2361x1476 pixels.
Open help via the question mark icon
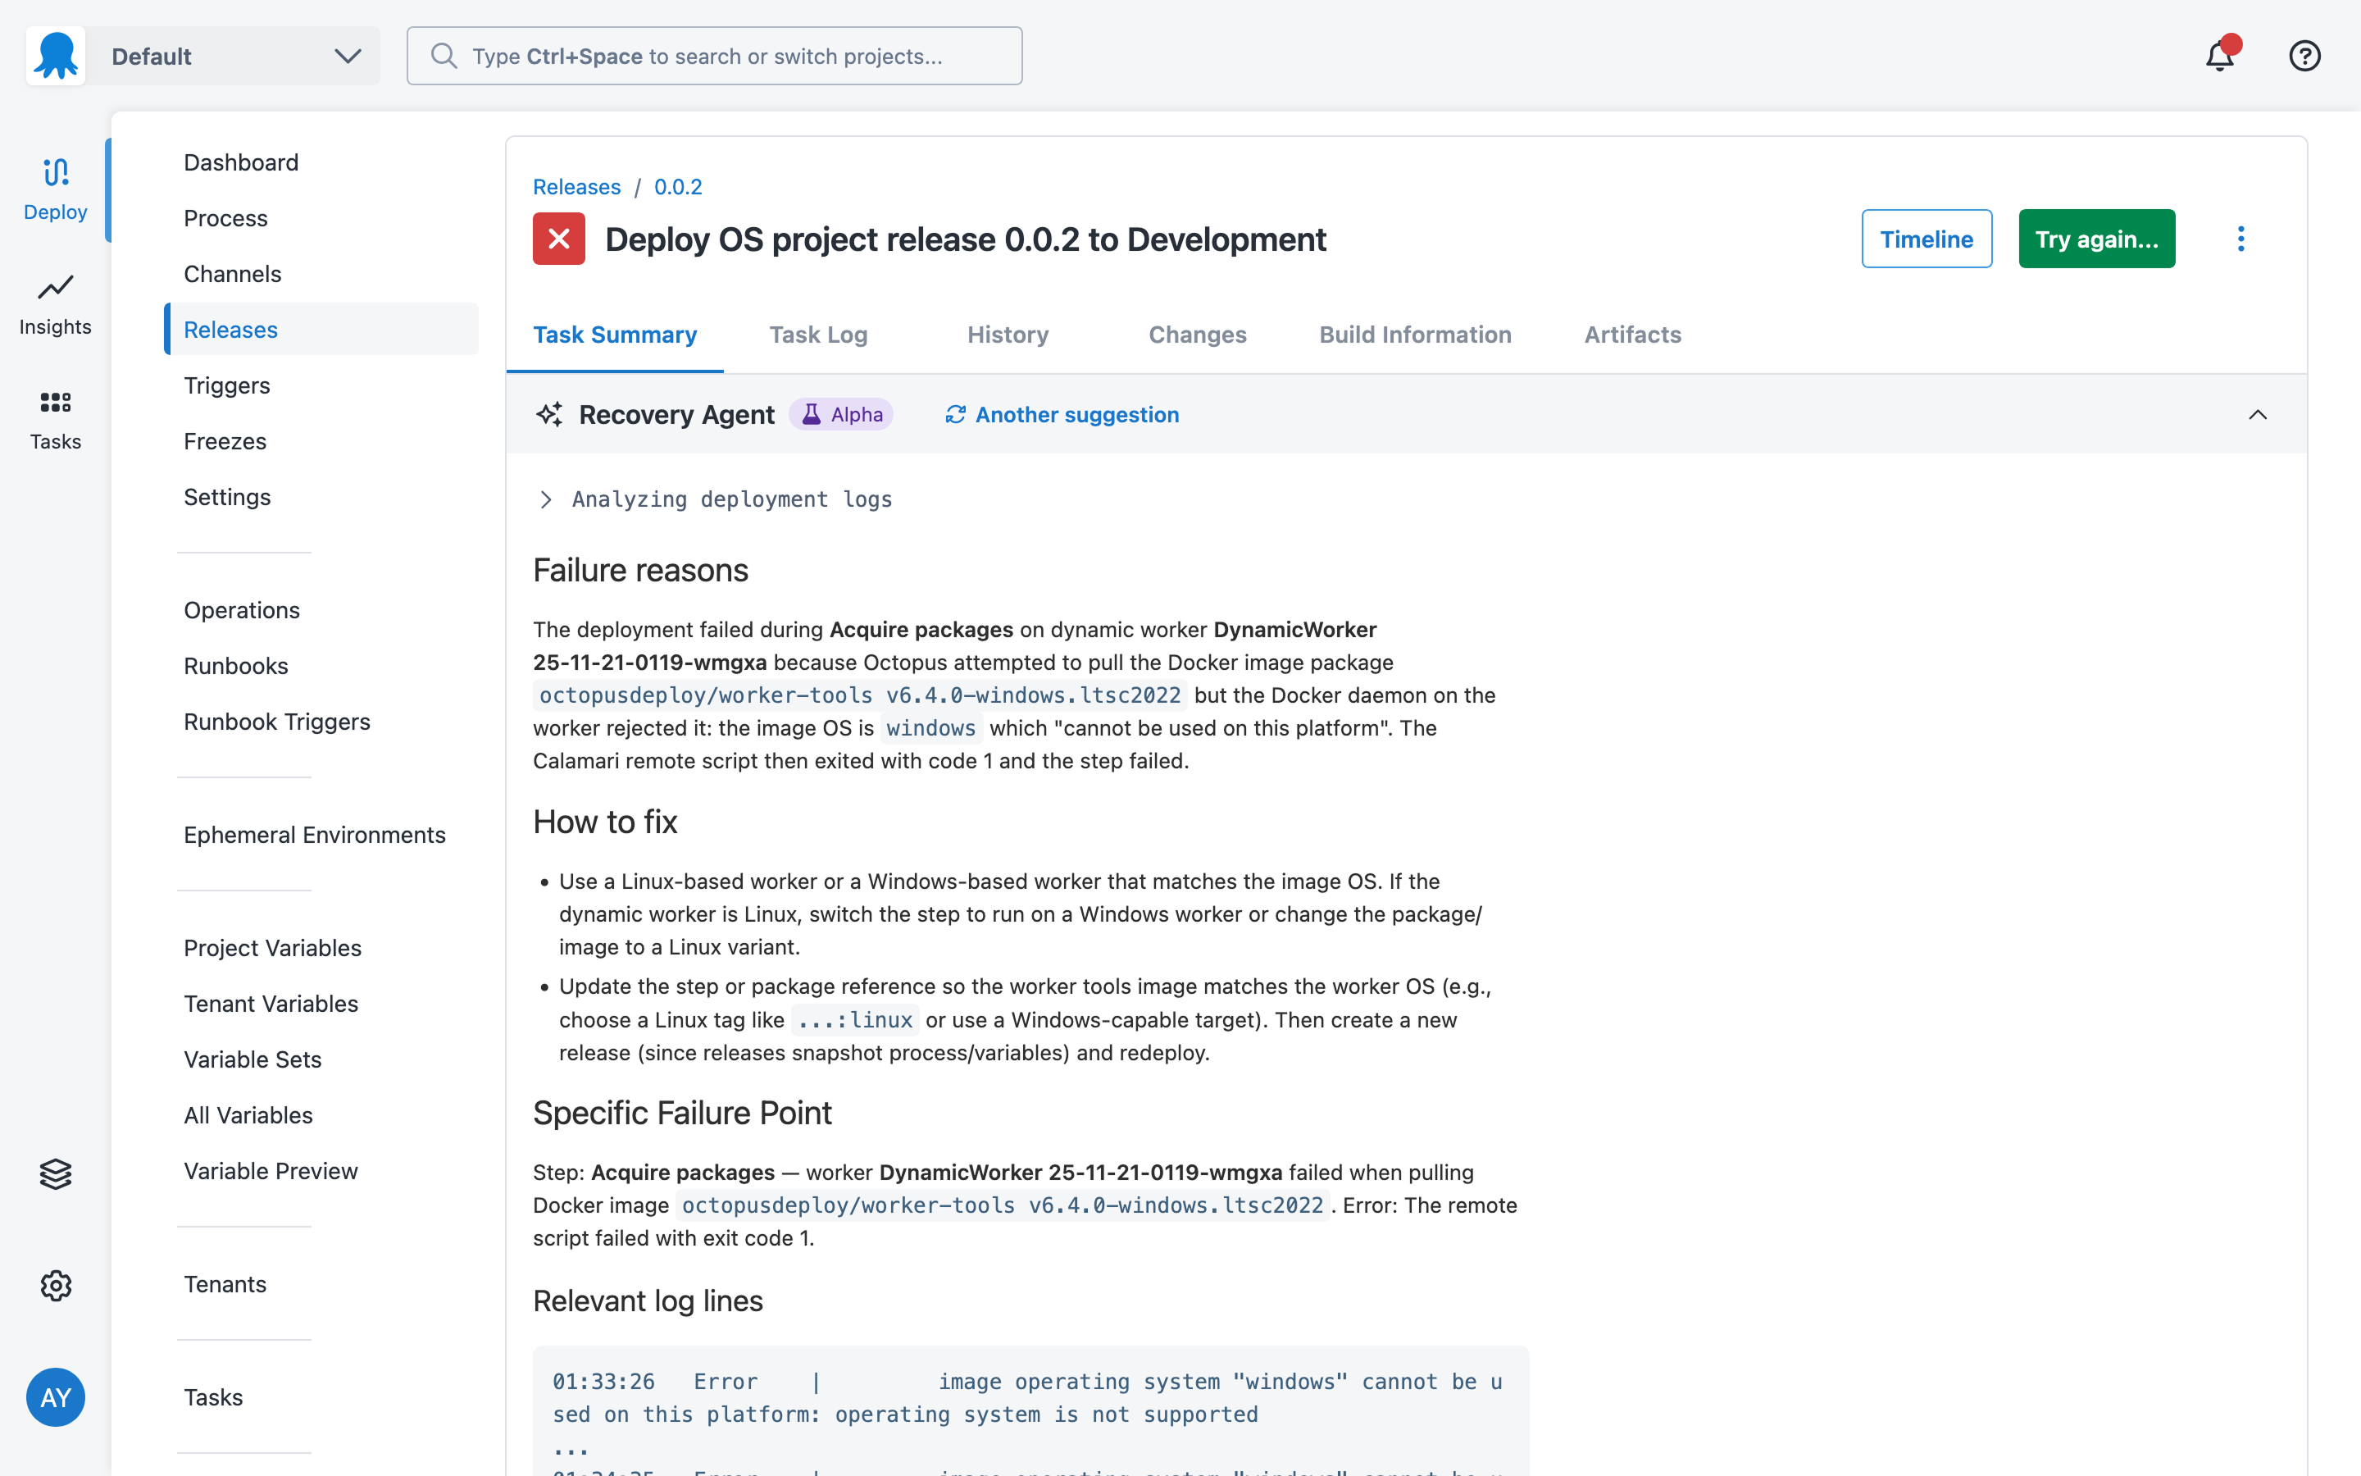2304,56
